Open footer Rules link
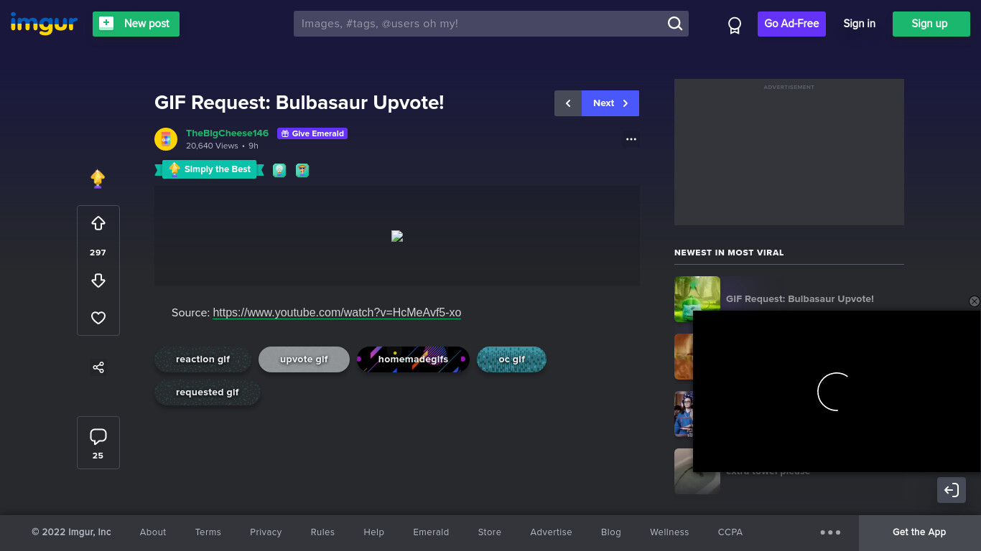981x551 pixels. (322, 532)
